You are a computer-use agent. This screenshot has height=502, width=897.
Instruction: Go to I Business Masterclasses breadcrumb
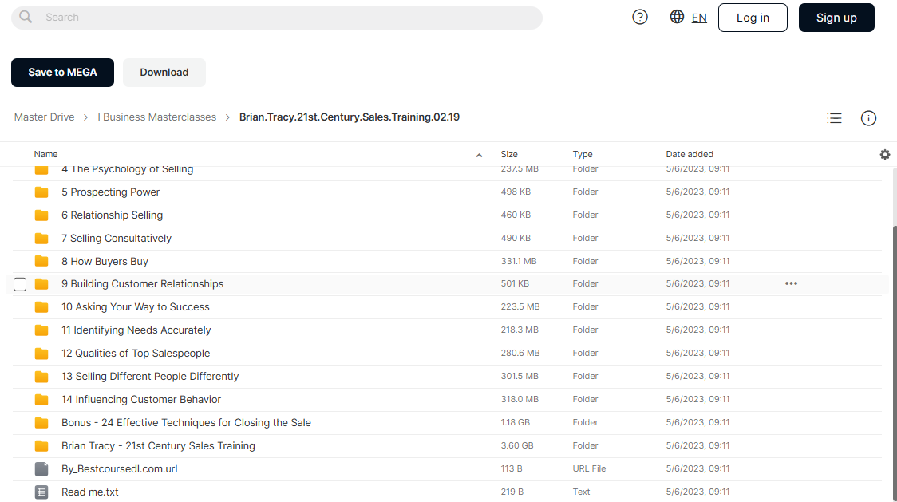click(156, 117)
